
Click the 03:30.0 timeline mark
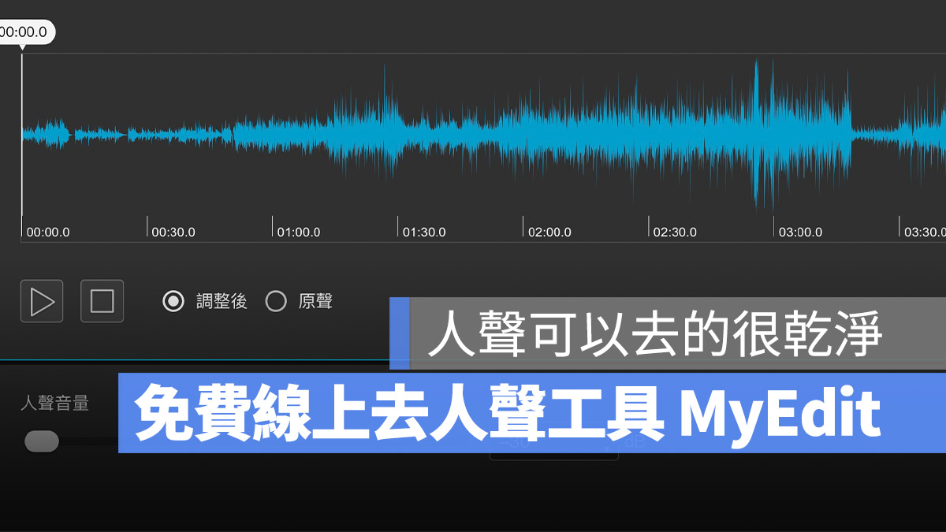pyautogui.click(x=925, y=233)
